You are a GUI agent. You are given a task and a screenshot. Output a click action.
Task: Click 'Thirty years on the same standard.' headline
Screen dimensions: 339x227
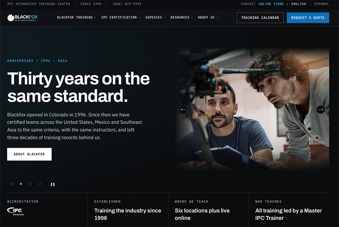click(78, 87)
